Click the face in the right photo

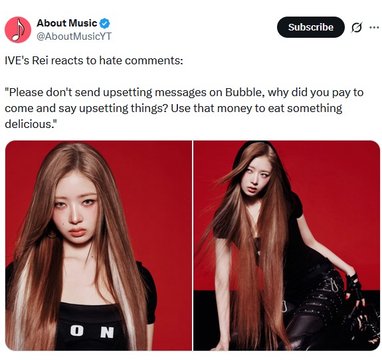(257, 175)
